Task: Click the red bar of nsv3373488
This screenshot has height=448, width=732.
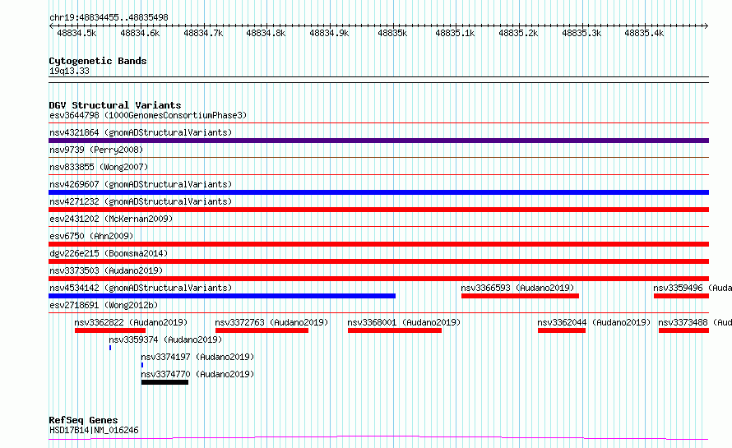Action: pyautogui.click(x=684, y=330)
